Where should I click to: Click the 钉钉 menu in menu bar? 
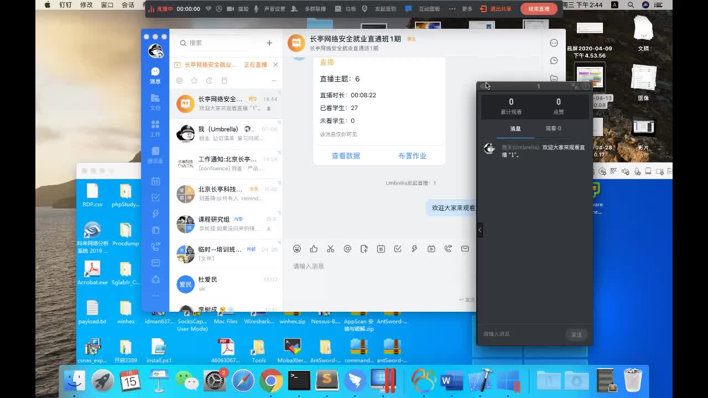pyautogui.click(x=65, y=4)
